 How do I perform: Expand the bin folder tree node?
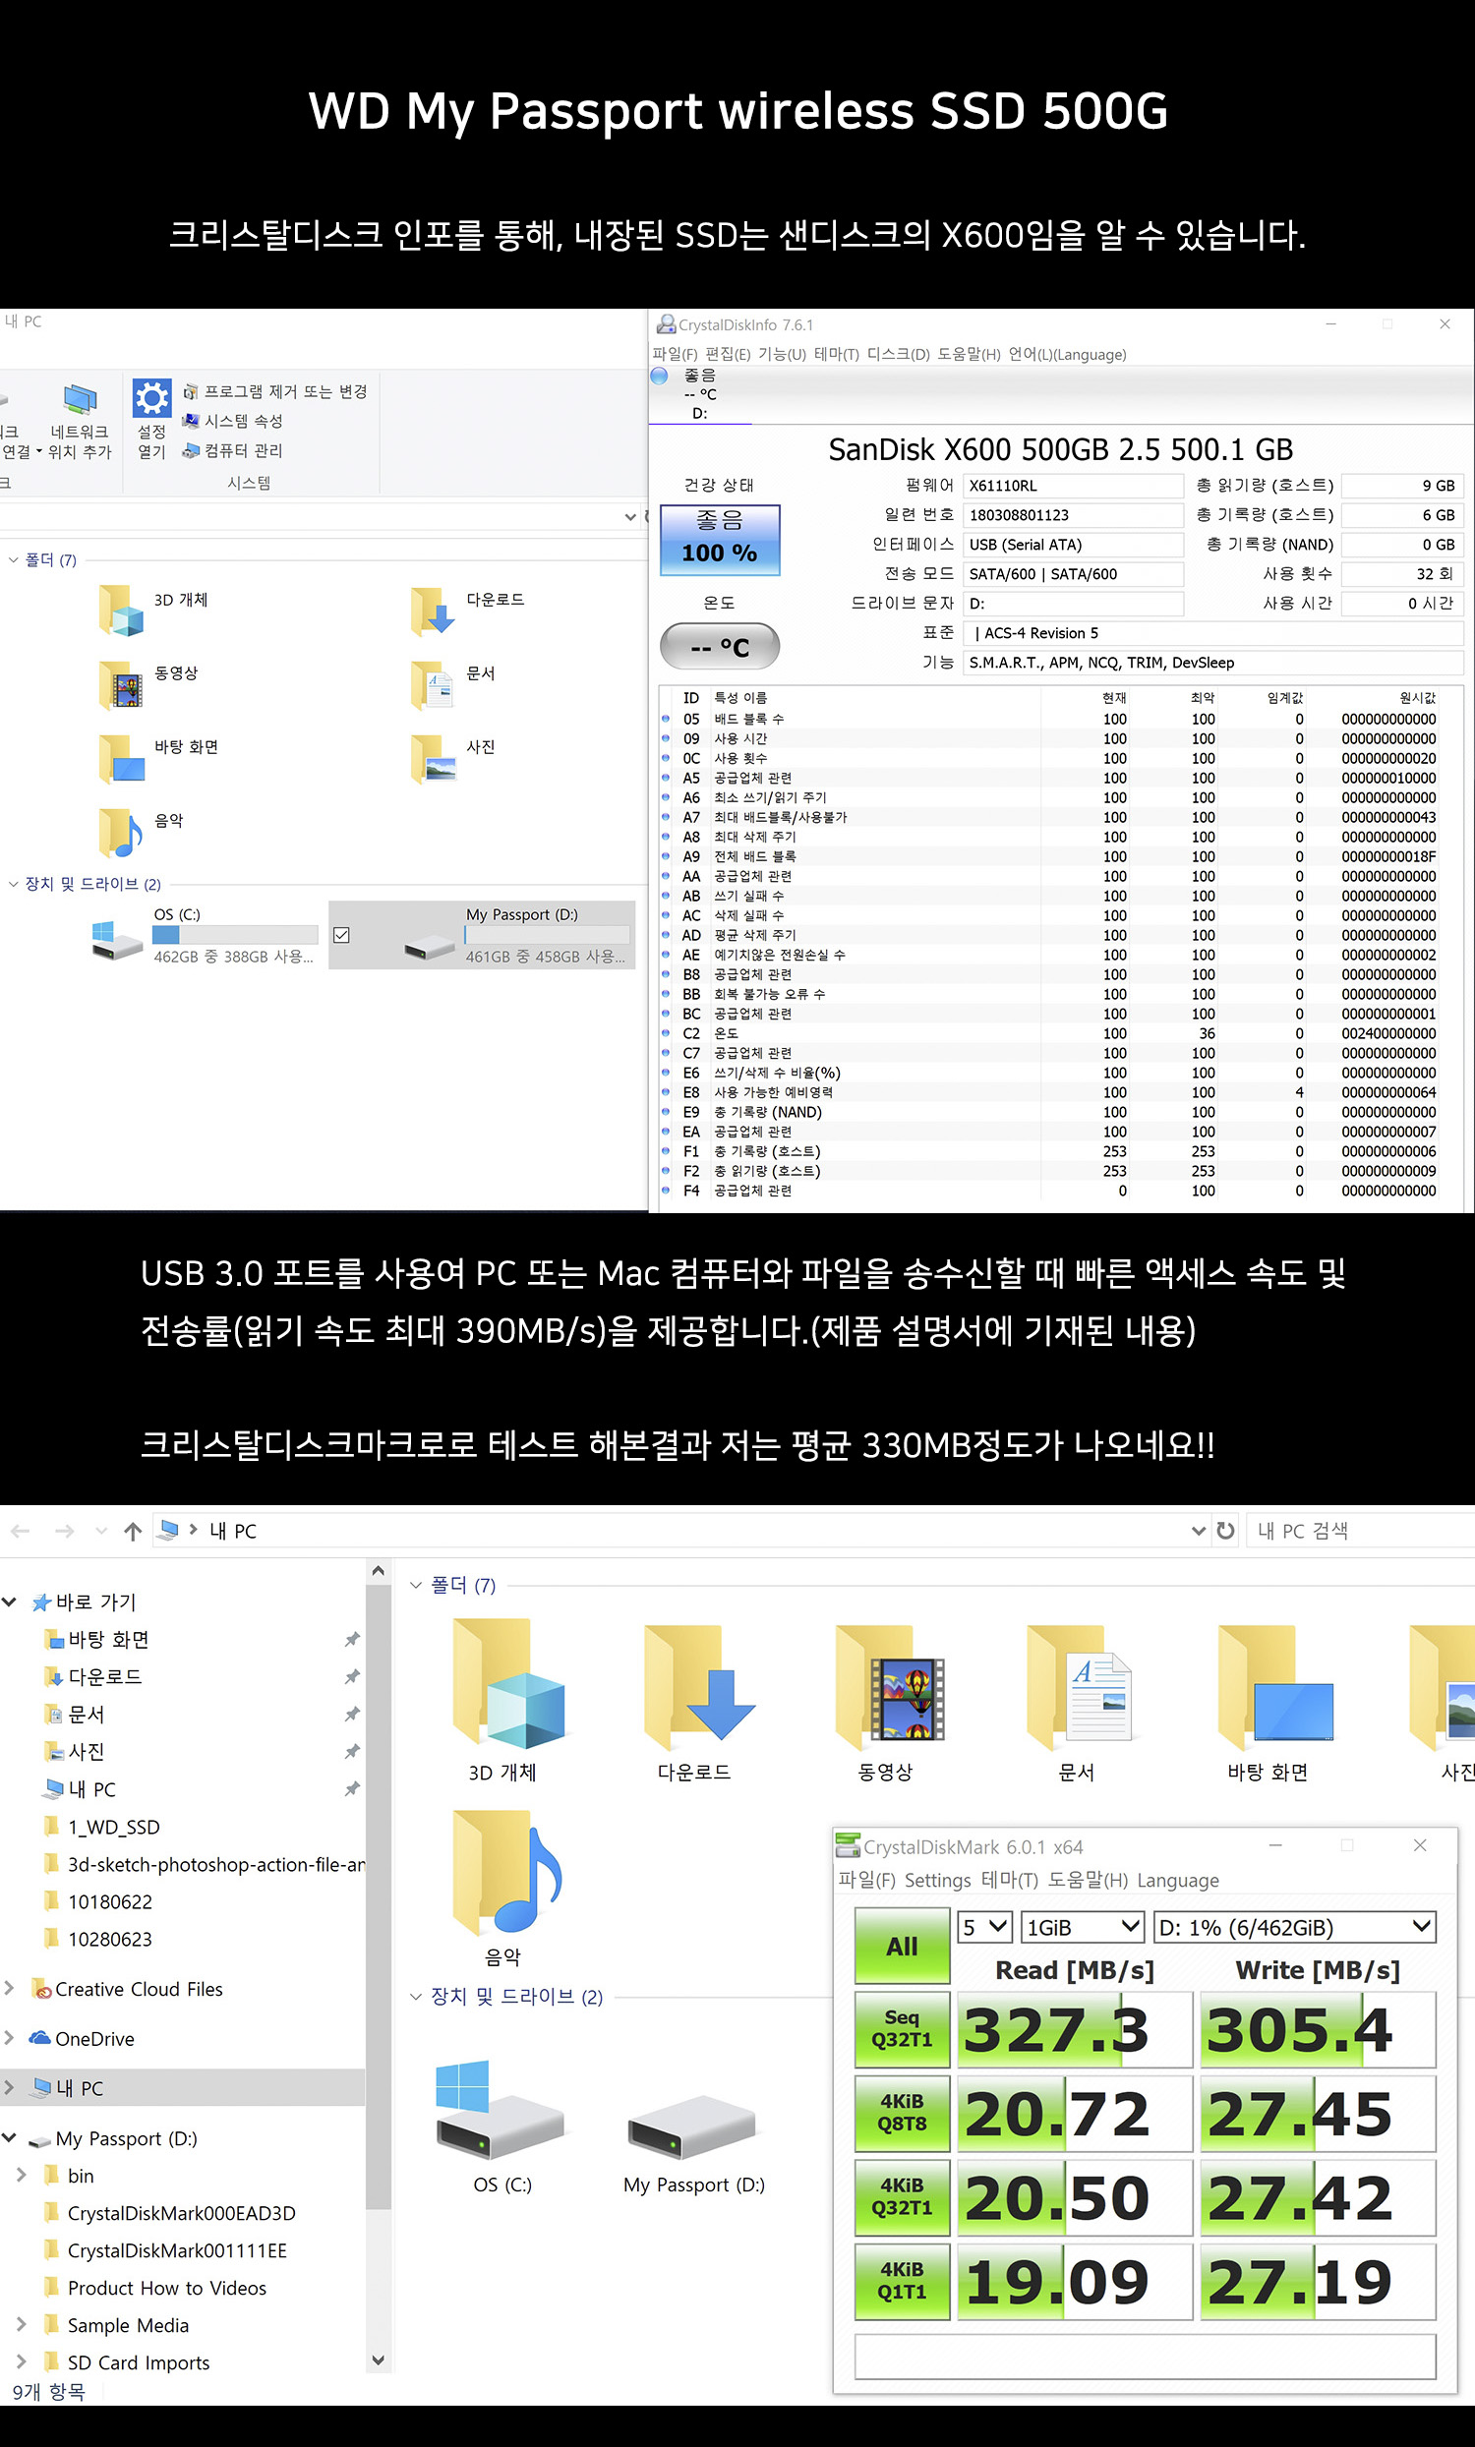22,2175
